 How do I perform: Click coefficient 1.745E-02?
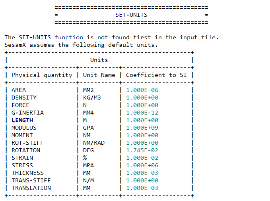(x=142, y=151)
